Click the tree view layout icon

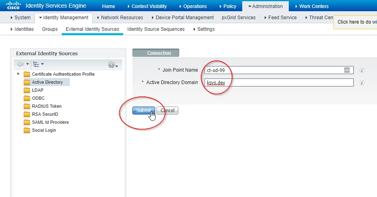(x=36, y=64)
